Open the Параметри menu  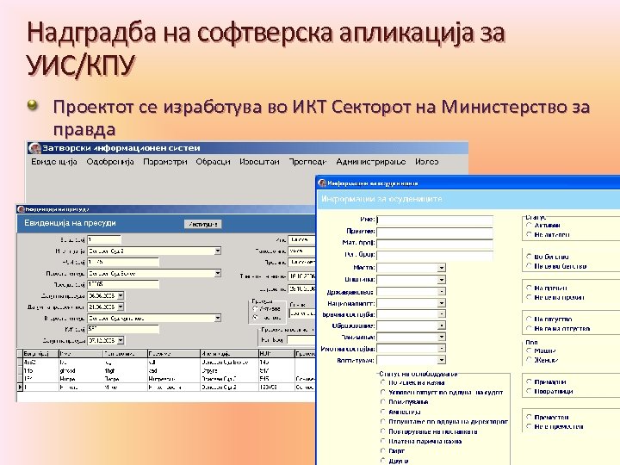coord(164,162)
